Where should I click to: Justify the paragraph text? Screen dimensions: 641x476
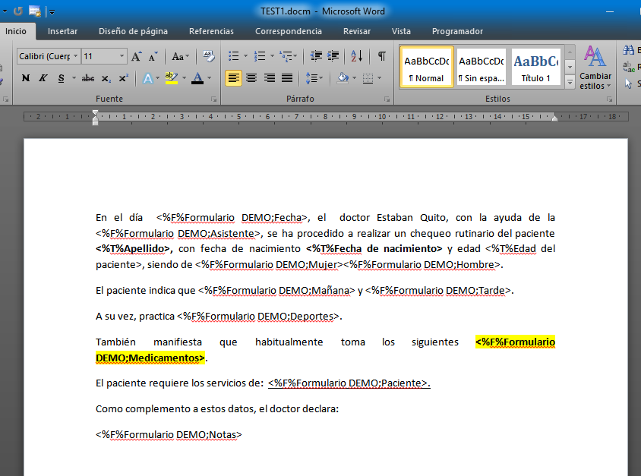287,77
